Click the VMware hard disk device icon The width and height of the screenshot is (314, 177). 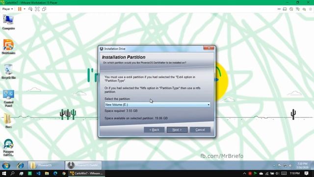(285, 9)
